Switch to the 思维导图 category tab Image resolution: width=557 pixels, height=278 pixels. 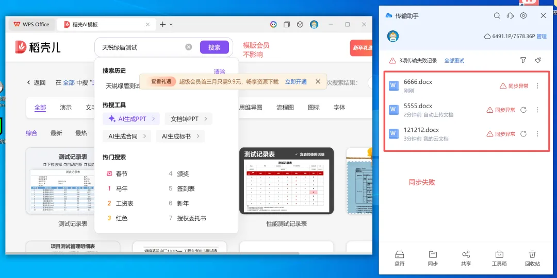[x=251, y=108]
